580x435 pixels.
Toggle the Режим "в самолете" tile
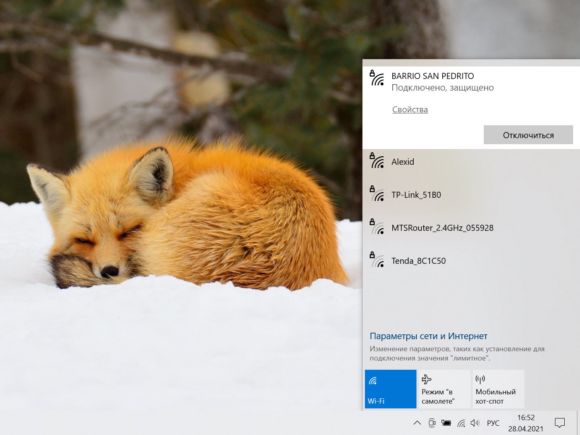coord(445,389)
